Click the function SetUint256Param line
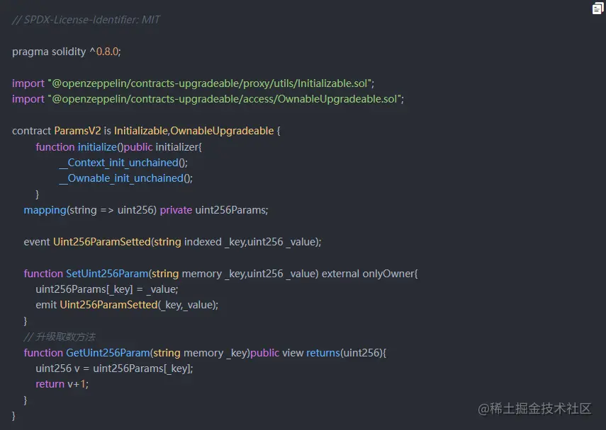Image resolution: width=606 pixels, height=430 pixels. 220,274
